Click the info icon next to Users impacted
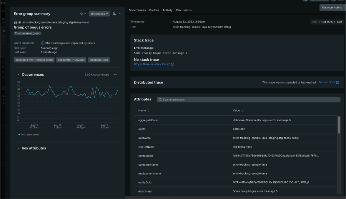This screenshot has height=199, width=346. point(43,43)
